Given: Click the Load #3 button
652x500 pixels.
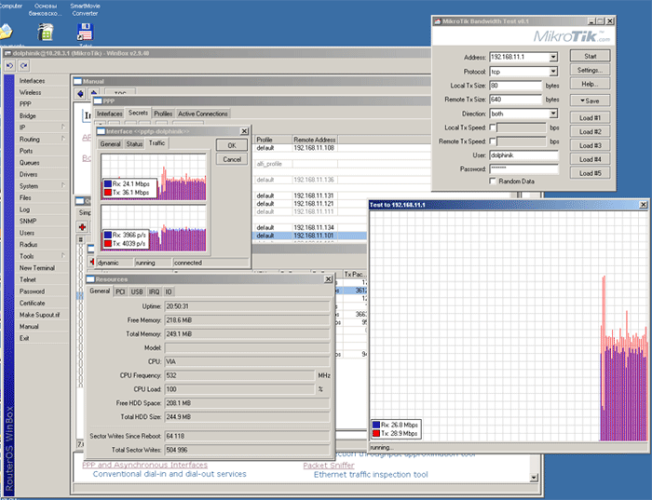Looking at the screenshot, I should 590,145.
